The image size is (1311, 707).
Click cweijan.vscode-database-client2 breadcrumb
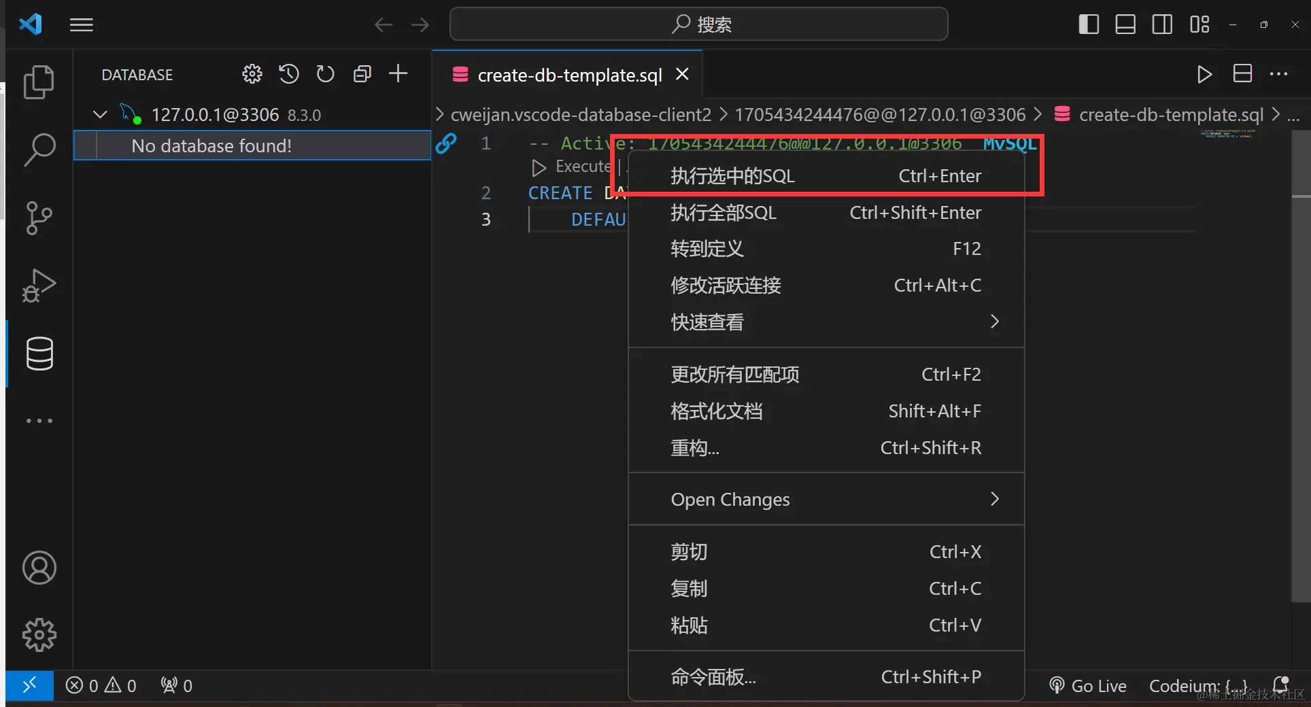click(581, 114)
